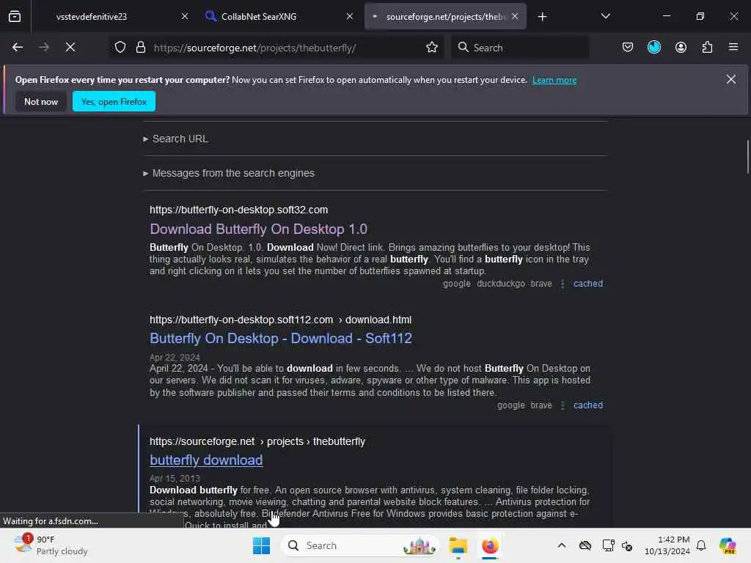This screenshot has height=563, width=751.
Task: Open the cloud sync tray icon
Action: (585, 545)
